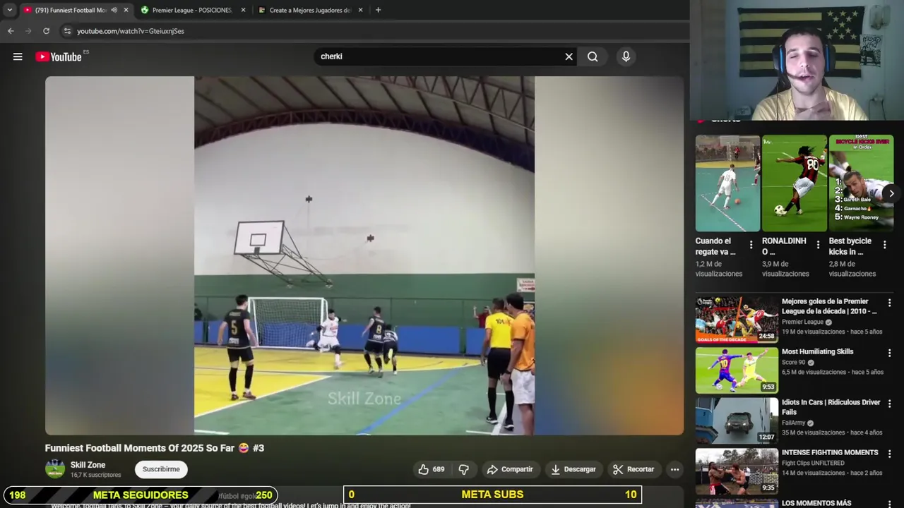The image size is (904, 508).
Task: Open options for Cuando el regate short
Action: point(751,245)
